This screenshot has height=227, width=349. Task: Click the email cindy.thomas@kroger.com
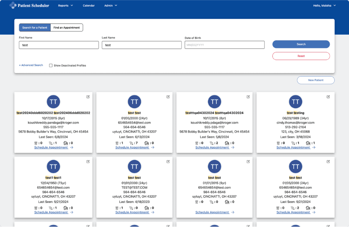click(x=295, y=122)
